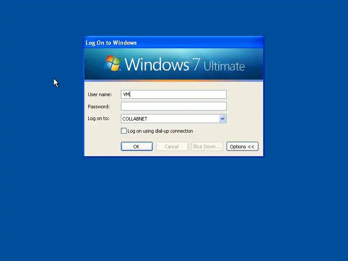Click the Password: label
This screenshot has width=348, height=261.
99,107
